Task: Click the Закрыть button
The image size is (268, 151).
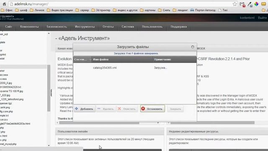Action: coord(175,109)
